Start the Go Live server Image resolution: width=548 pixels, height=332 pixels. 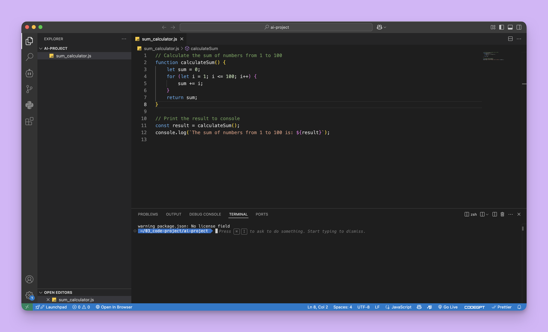coord(448,307)
